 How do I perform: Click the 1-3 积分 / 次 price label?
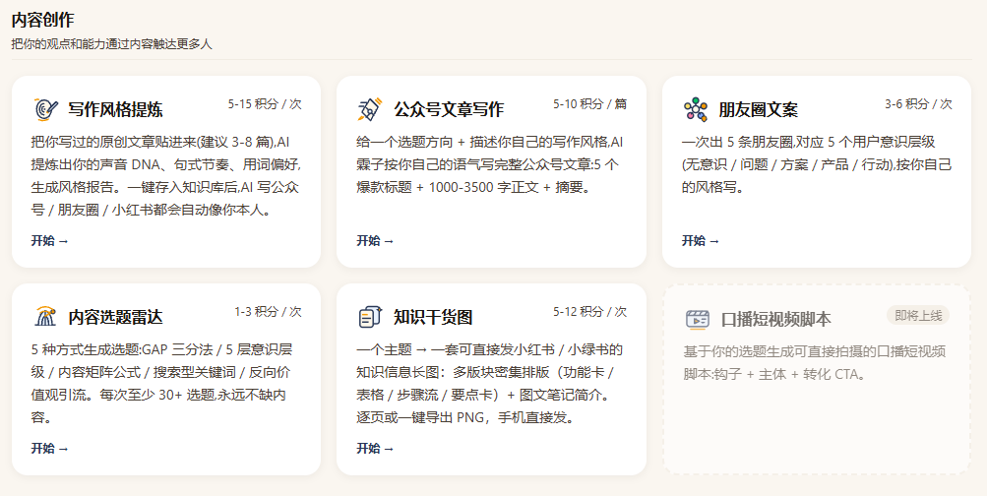click(268, 312)
